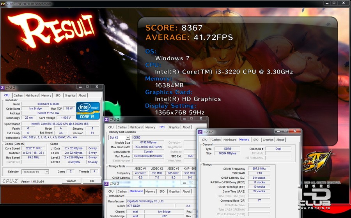The width and height of the screenshot is (351, 218).
Task: Click the Module Size value 8192 MBytes
Action: point(148,142)
